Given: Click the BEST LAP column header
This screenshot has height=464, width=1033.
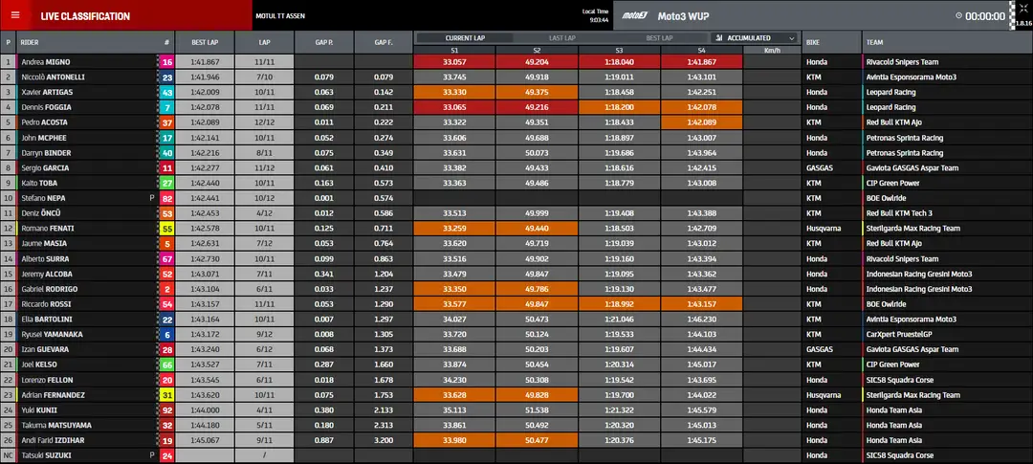Looking at the screenshot, I should coord(205,42).
